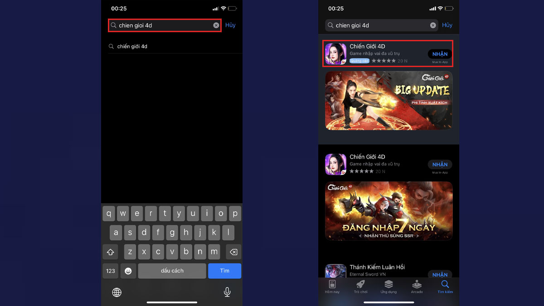
Task: Tap the E key
Action: tap(137, 213)
